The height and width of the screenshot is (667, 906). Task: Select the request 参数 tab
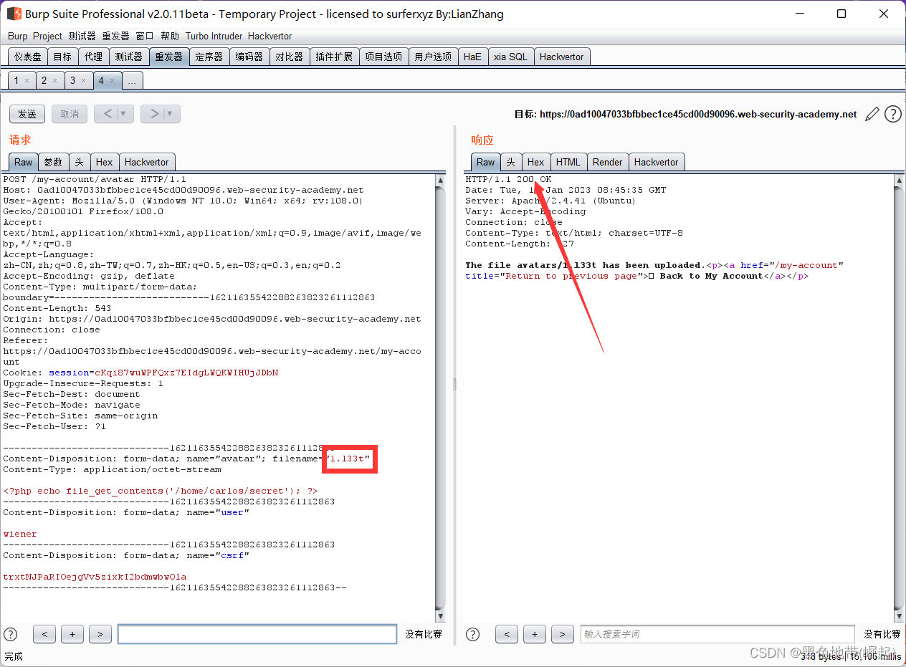[53, 162]
